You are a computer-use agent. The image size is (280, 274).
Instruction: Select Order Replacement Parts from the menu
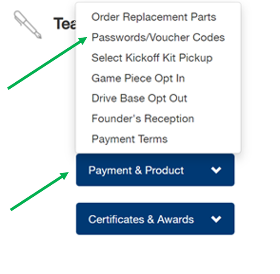[x=154, y=17]
